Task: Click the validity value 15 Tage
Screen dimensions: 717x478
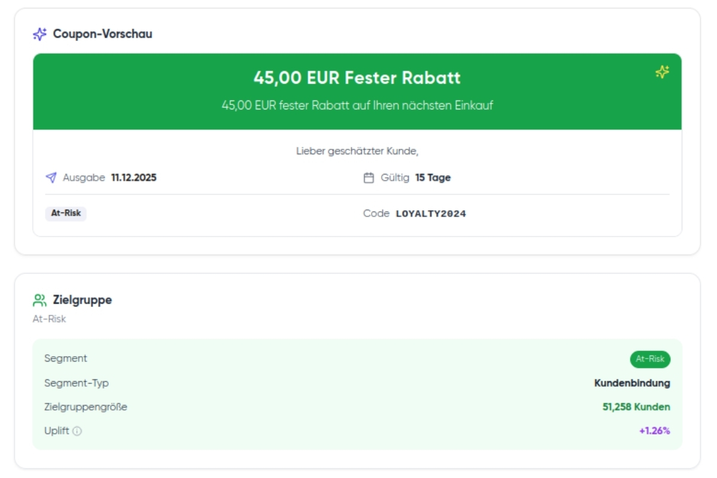Action: [433, 177]
